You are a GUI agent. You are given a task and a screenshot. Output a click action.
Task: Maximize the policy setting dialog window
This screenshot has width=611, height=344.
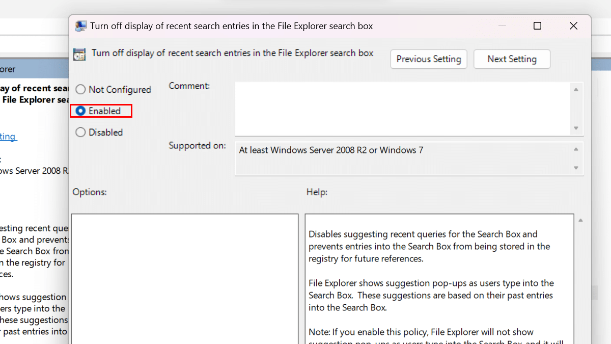537,26
